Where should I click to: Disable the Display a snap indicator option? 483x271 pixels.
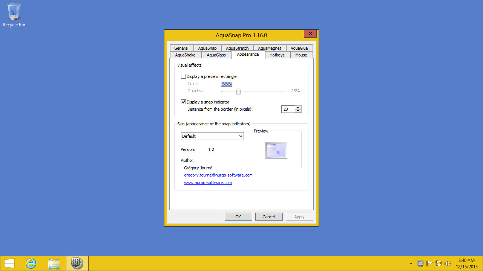pyautogui.click(x=184, y=102)
